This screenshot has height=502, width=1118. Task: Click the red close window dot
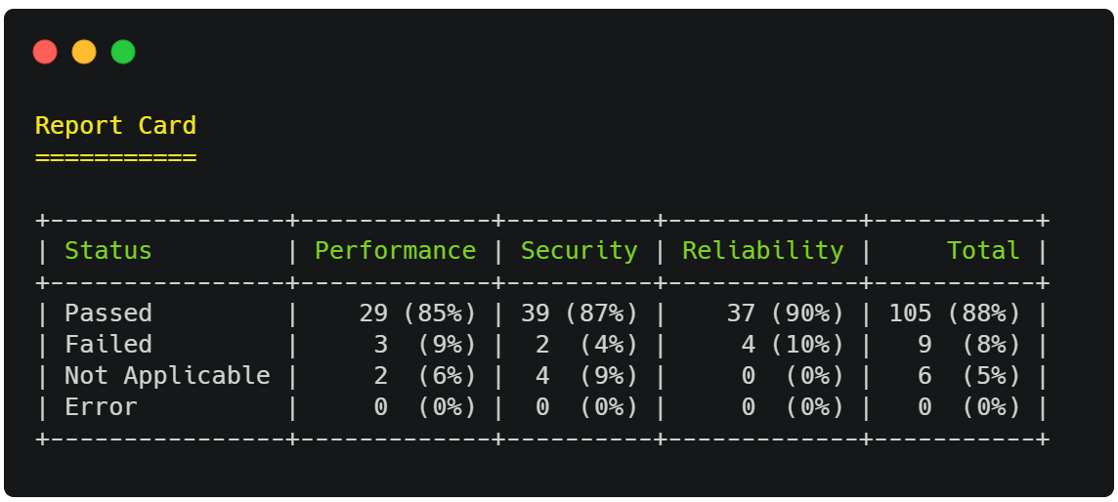(45, 52)
